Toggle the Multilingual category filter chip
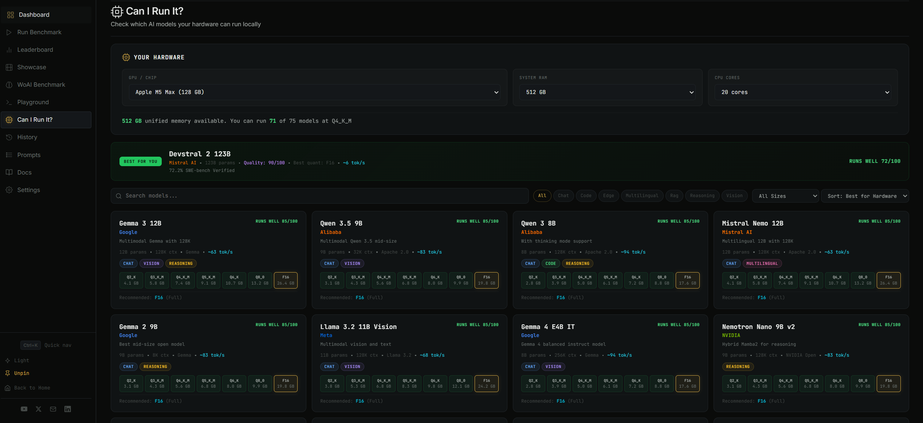This screenshot has width=923, height=423. (642, 196)
